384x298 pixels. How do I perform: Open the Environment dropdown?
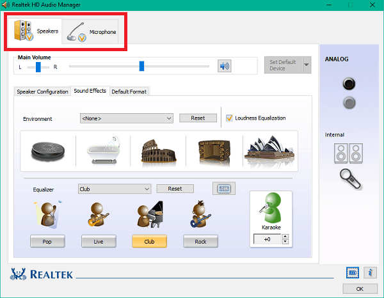[126, 118]
